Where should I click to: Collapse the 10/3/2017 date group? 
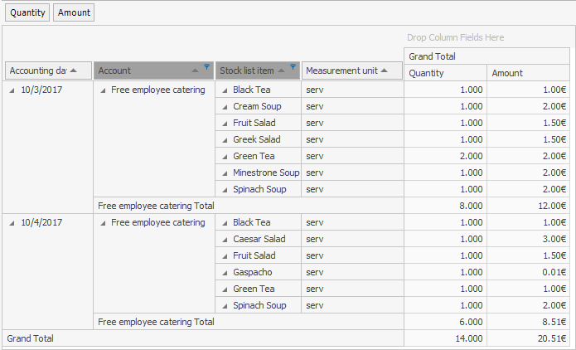click(12, 90)
